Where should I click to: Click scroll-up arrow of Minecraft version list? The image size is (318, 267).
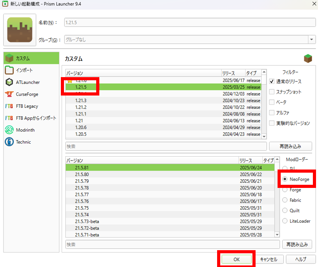pos(264,72)
